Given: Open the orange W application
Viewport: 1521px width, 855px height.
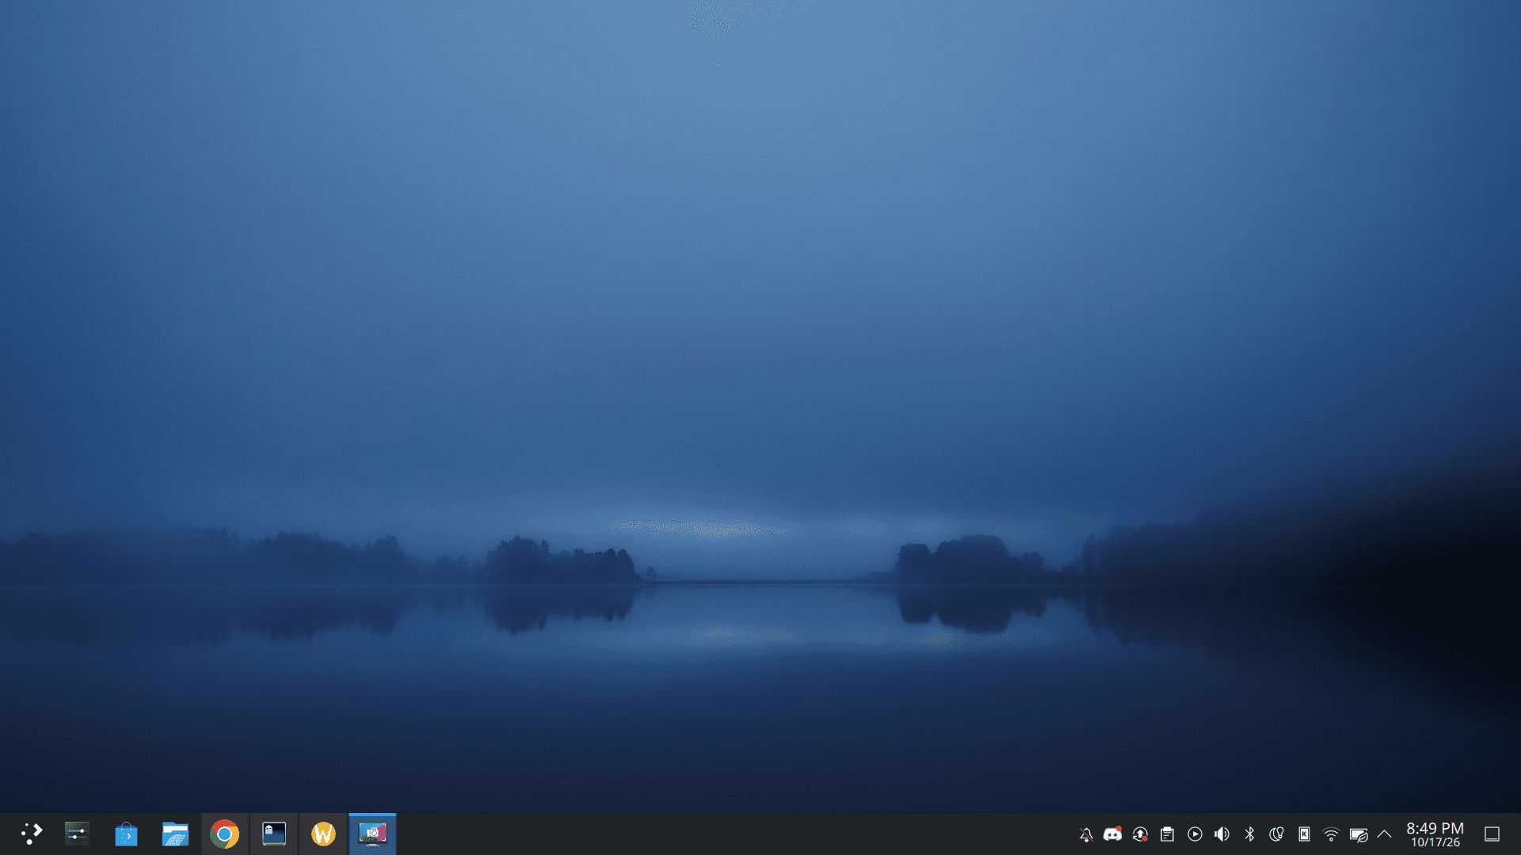Looking at the screenshot, I should pos(323,834).
